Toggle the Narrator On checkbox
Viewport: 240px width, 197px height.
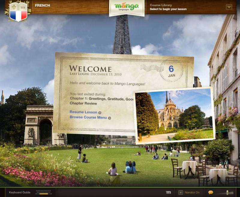(x=181, y=193)
